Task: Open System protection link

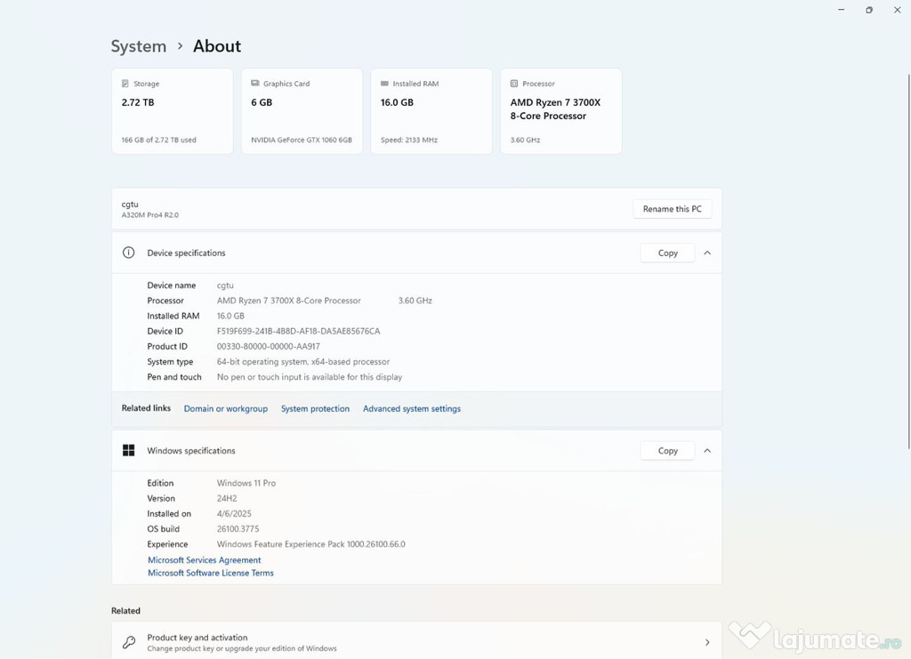Action: pos(316,409)
